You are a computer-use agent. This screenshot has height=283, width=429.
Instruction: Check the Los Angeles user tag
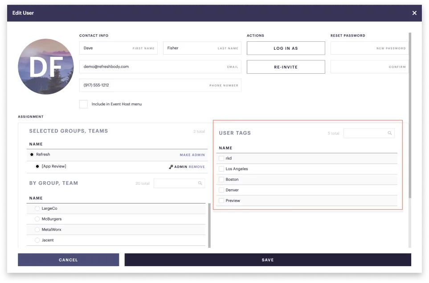click(221, 169)
